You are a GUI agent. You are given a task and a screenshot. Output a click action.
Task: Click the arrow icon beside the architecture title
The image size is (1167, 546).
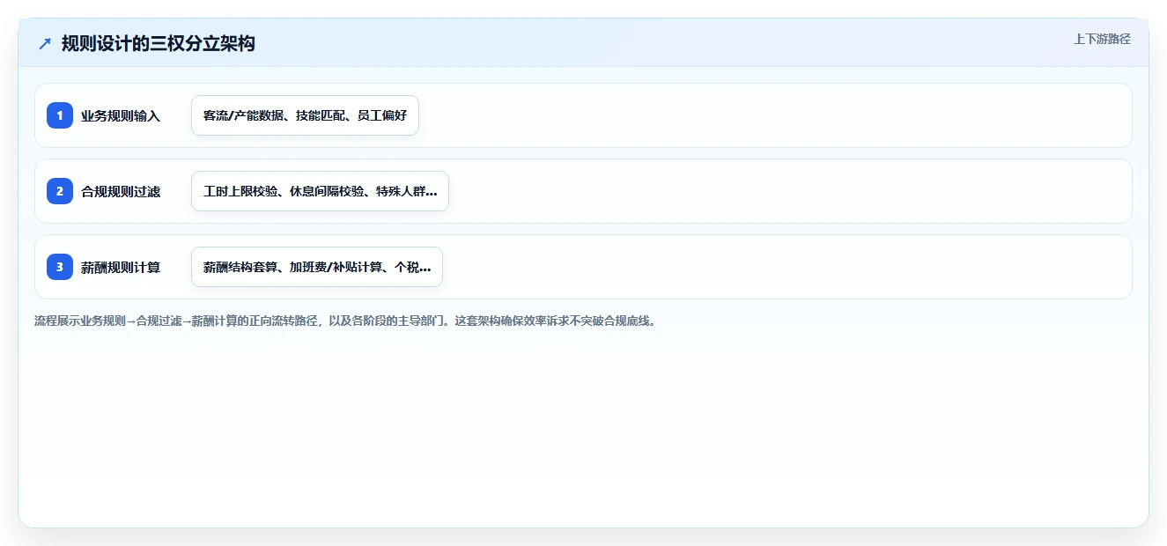(45, 44)
